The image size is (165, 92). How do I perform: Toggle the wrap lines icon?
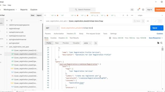pyautogui.click(x=96, y=43)
